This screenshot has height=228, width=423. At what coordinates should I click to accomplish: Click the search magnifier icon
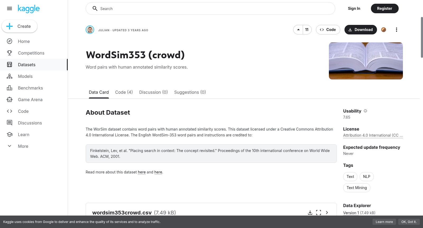point(95,8)
